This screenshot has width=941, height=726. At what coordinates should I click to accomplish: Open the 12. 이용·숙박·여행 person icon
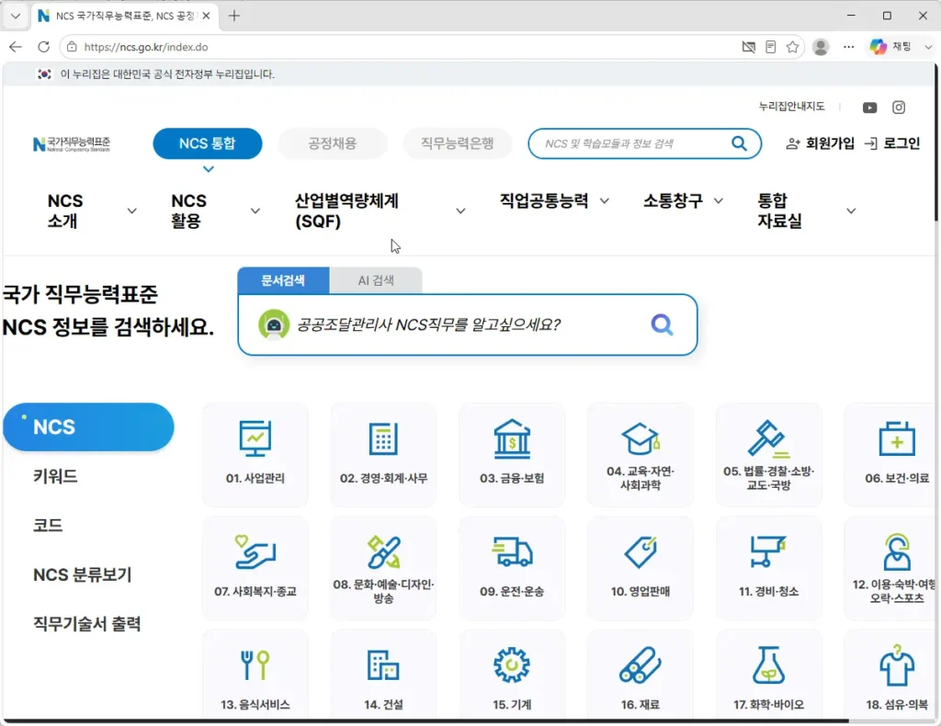[x=897, y=552]
